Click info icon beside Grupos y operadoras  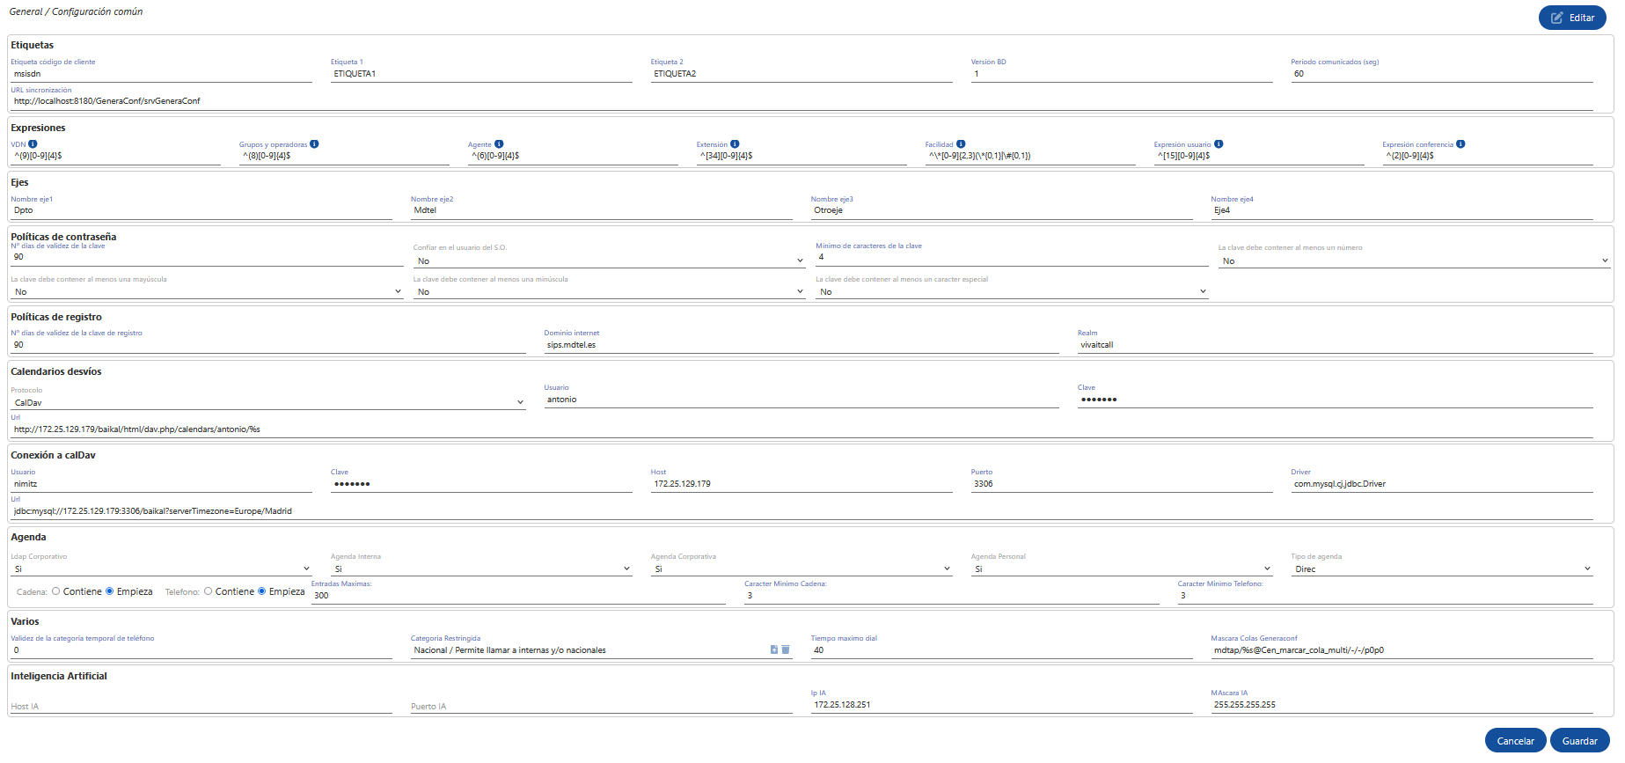(x=314, y=144)
